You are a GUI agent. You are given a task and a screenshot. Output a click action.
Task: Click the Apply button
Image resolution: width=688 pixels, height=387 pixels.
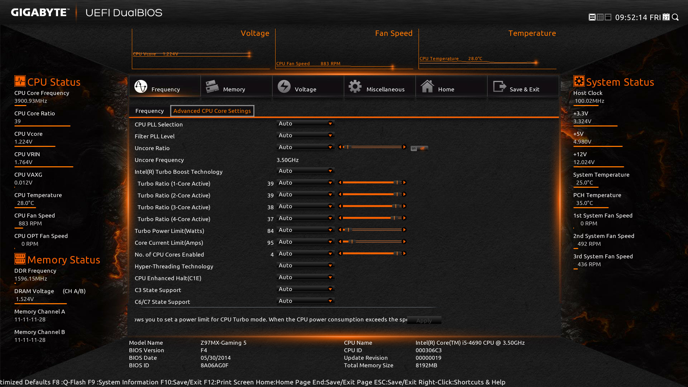pyautogui.click(x=424, y=320)
